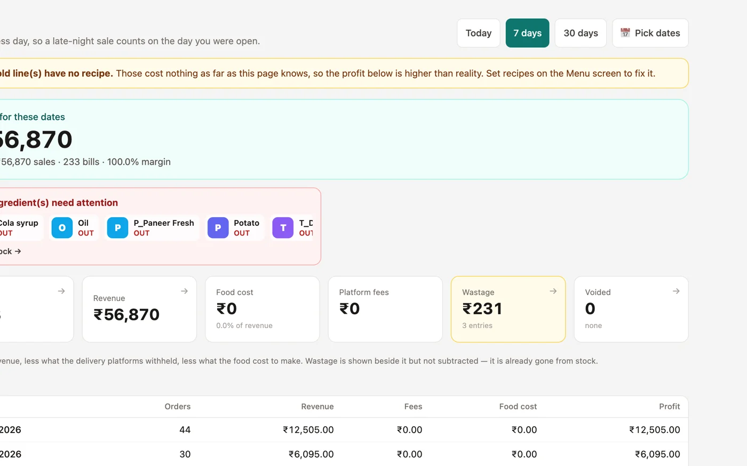
Task: Click the '3 entries' wastage text
Action: [478, 325]
